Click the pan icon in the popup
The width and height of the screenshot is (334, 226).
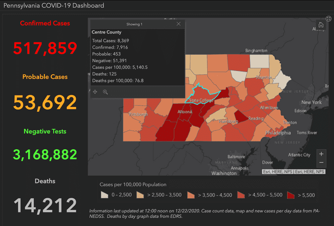[95, 92]
